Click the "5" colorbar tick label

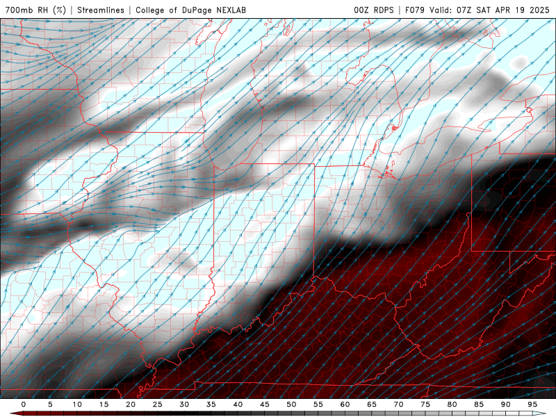[x=50, y=404]
